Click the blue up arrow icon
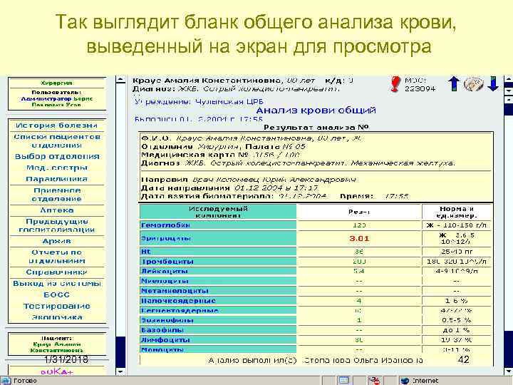This screenshot has width=513, height=385. 453,84
